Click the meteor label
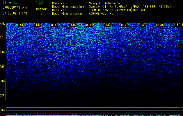Viewport: 183px width, 116px height. point(41,9)
